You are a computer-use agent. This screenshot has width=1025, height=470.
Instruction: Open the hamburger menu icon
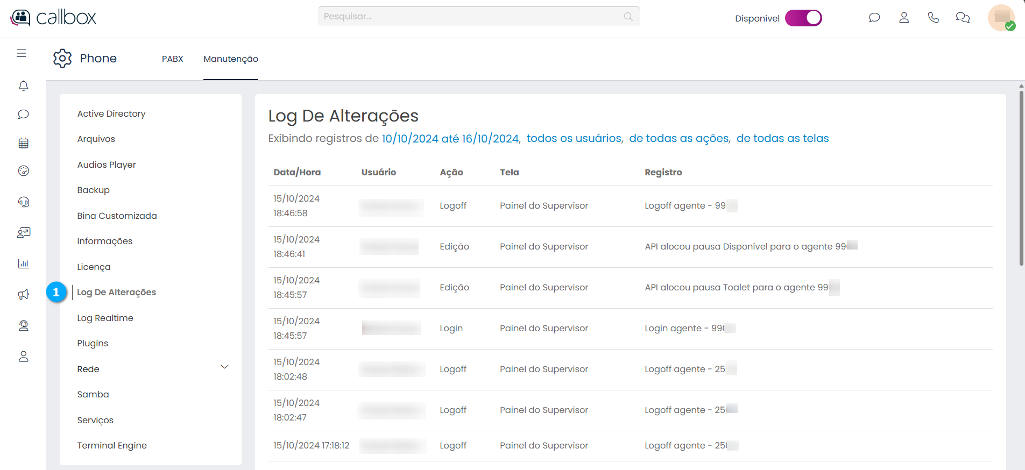[x=22, y=53]
